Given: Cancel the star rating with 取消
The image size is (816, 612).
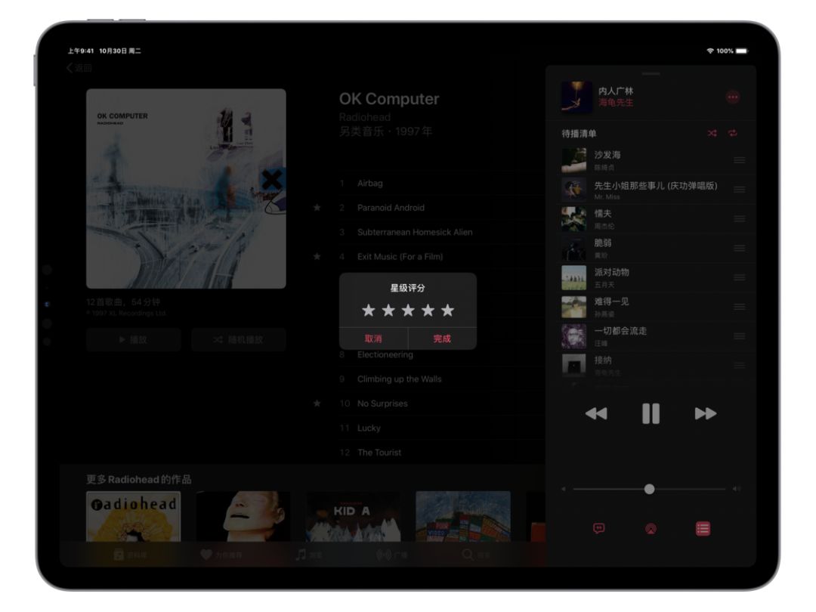Looking at the screenshot, I should point(373,338).
